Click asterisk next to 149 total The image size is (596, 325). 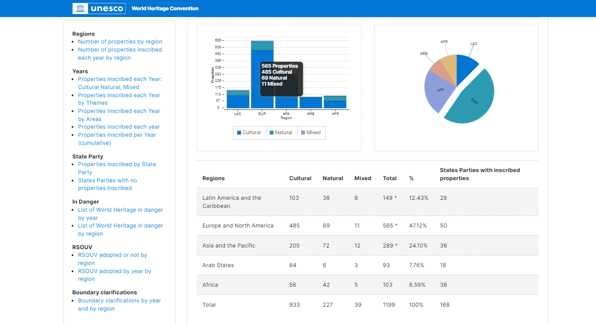click(x=395, y=198)
